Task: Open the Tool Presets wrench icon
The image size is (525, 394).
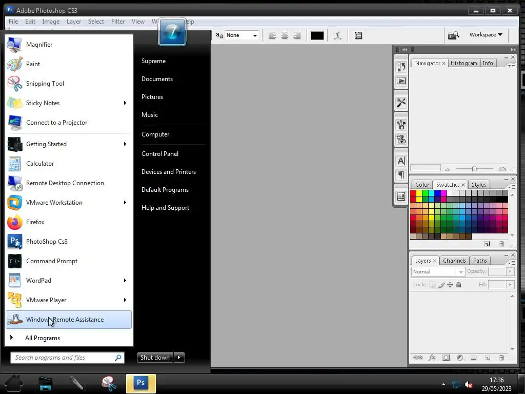Action: (401, 103)
